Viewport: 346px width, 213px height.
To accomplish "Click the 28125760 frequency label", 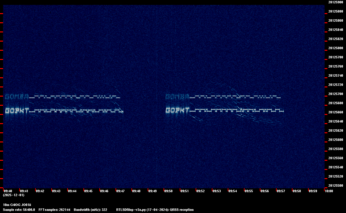I will [x=336, y=66].
